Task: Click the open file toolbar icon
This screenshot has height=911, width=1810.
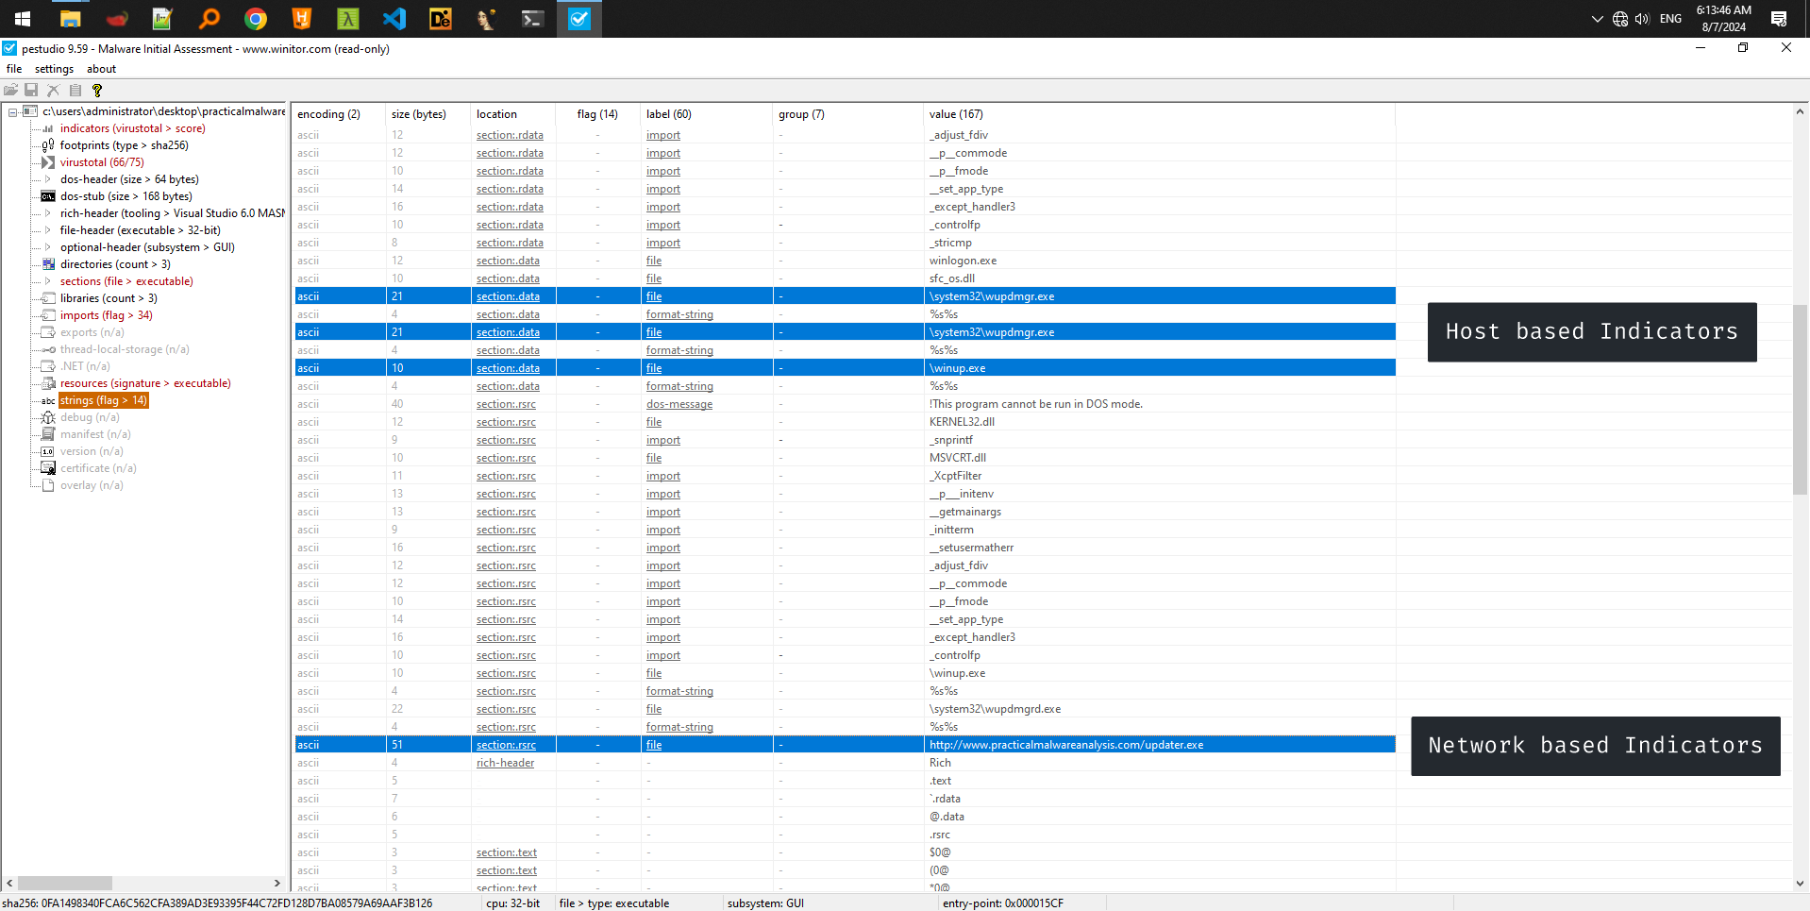Action: [x=10, y=91]
